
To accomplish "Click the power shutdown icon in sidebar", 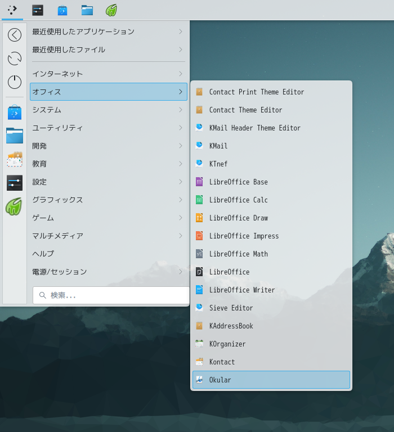I will 15,82.
